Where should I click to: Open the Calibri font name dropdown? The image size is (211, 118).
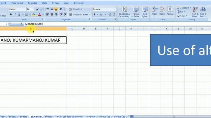click(25, 9)
